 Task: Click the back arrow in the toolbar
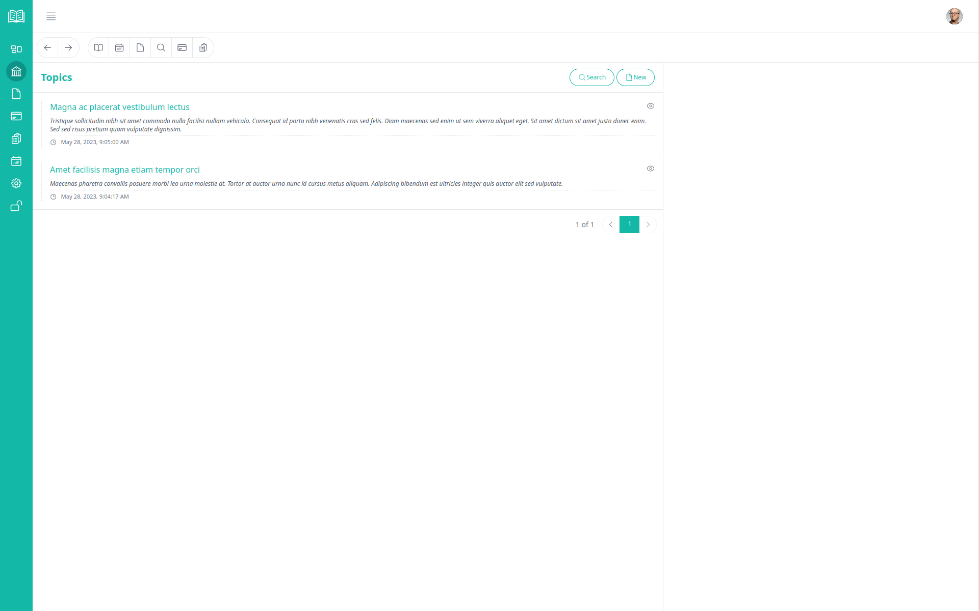pos(47,48)
